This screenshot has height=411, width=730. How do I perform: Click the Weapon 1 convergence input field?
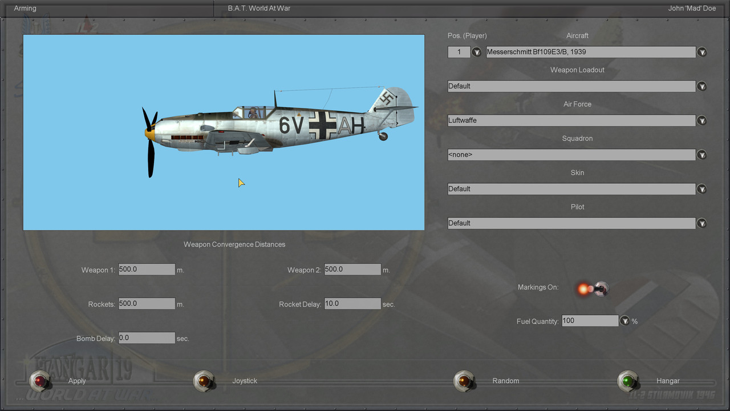point(147,269)
